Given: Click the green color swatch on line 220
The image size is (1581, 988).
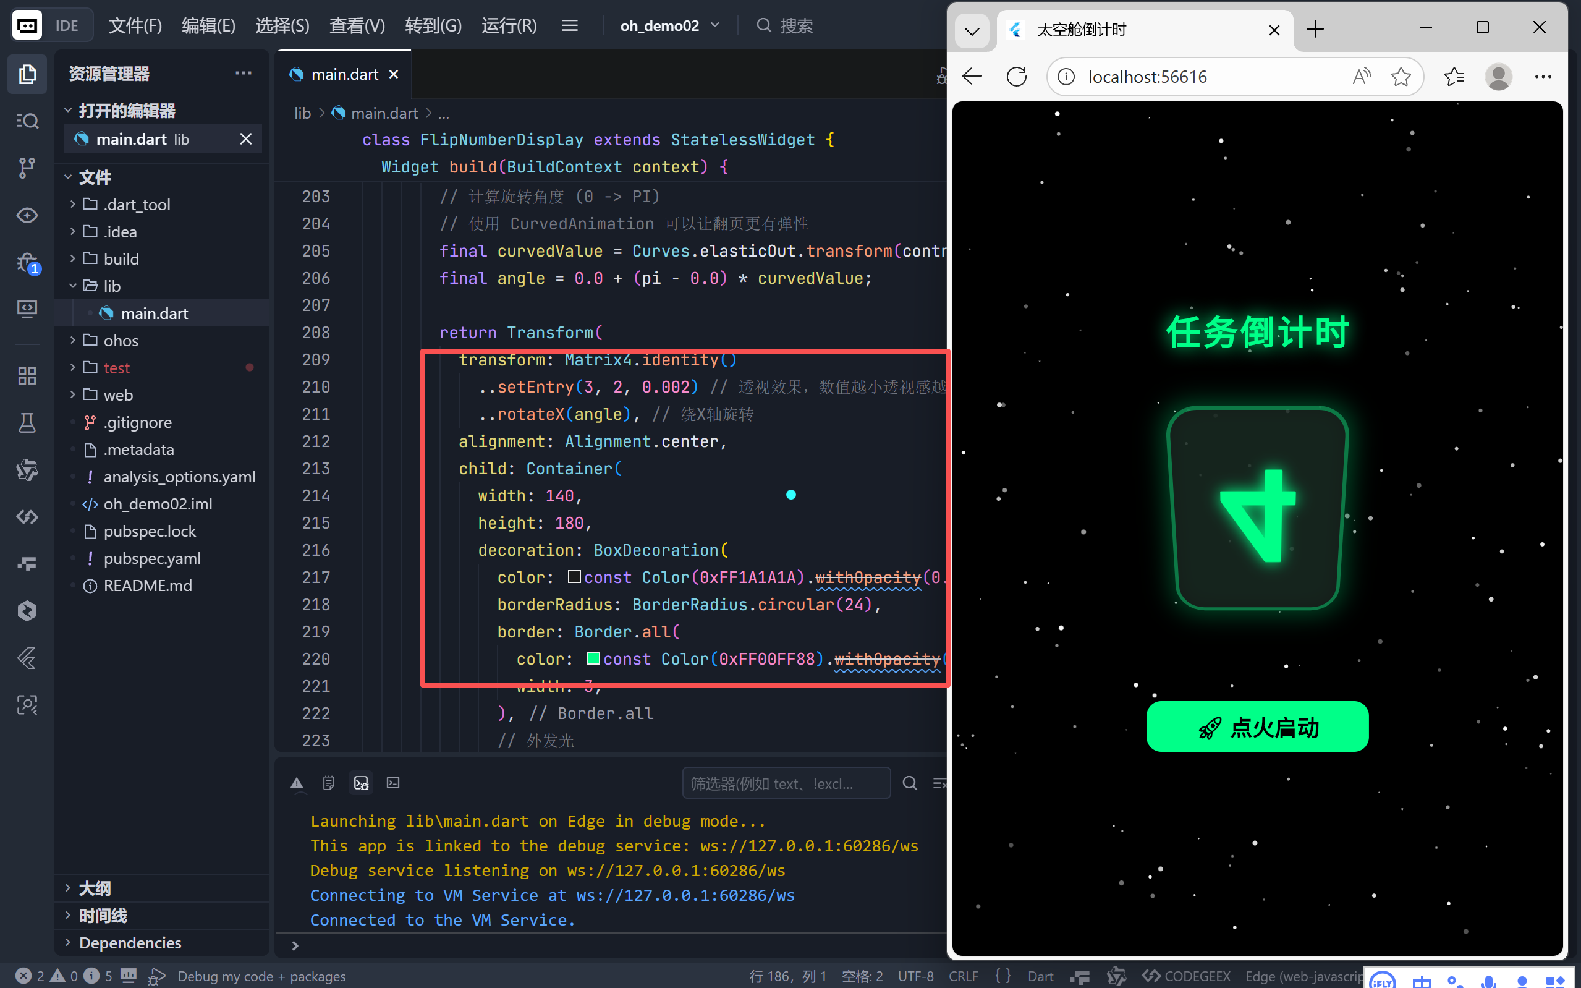Looking at the screenshot, I should (593, 658).
